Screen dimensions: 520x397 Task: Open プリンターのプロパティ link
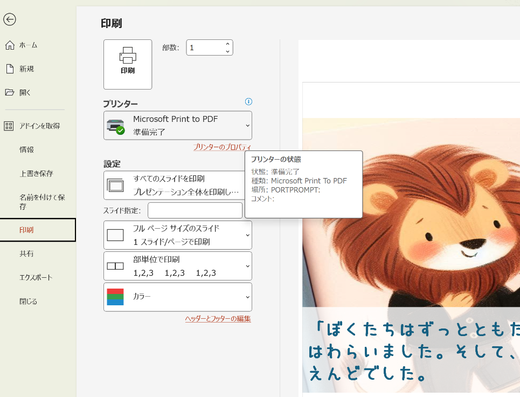click(x=222, y=147)
